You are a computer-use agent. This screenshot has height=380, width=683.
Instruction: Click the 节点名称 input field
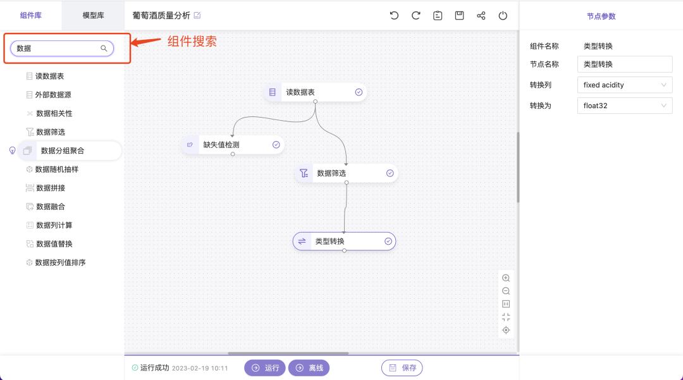point(625,64)
